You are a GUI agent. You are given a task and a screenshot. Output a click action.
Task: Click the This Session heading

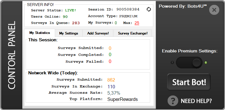(x=43, y=40)
